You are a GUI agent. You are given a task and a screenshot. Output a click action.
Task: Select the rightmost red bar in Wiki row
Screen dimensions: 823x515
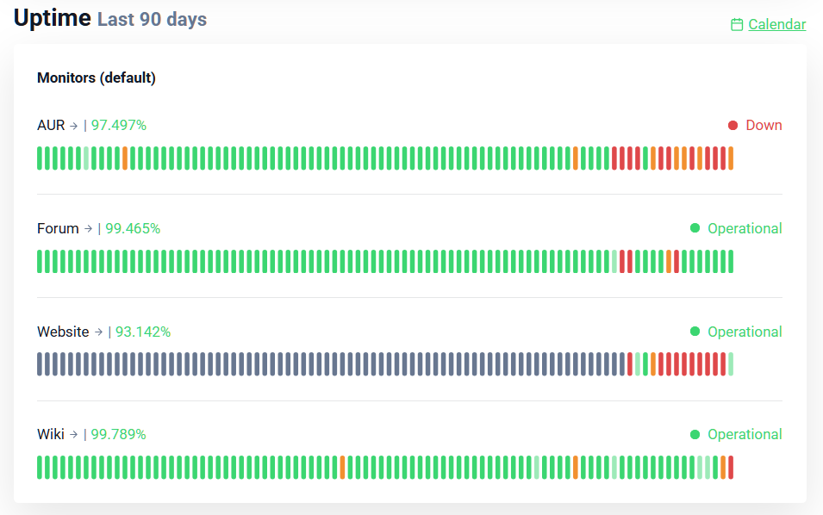[x=731, y=468]
